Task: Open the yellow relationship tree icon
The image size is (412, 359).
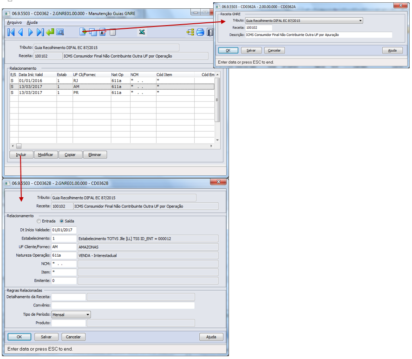Action: (x=190, y=33)
